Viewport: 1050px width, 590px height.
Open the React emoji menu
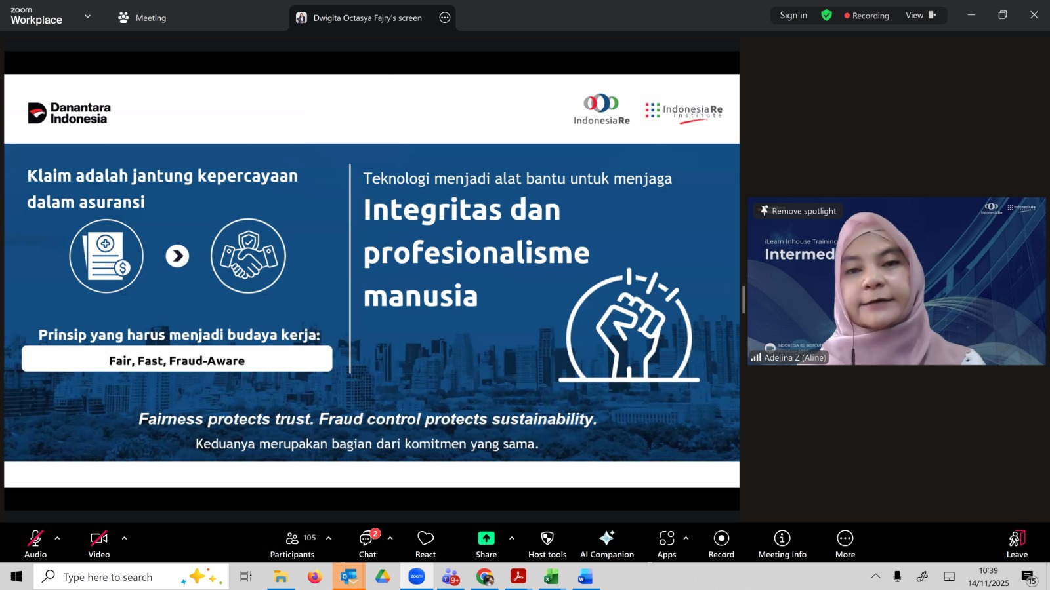(425, 544)
